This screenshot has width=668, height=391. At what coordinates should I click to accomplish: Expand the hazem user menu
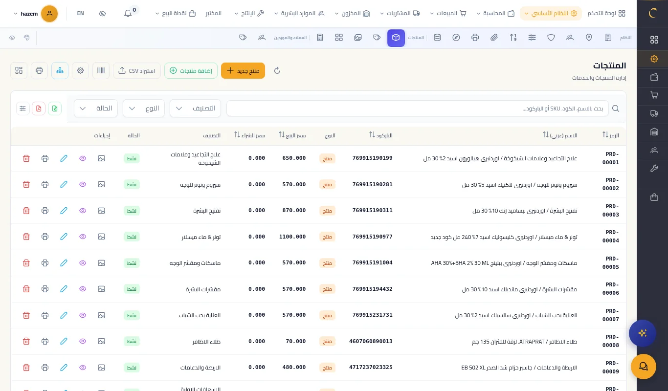coord(36,13)
